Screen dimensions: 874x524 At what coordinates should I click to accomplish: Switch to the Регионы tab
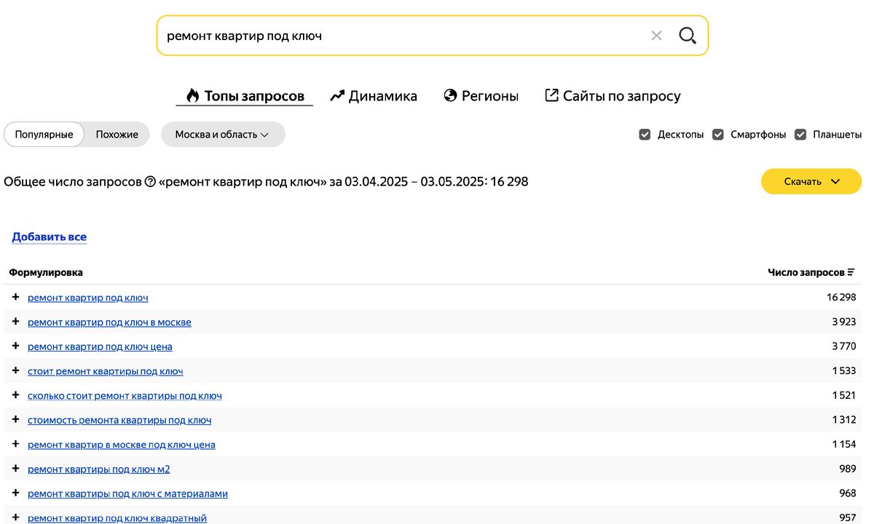(481, 96)
